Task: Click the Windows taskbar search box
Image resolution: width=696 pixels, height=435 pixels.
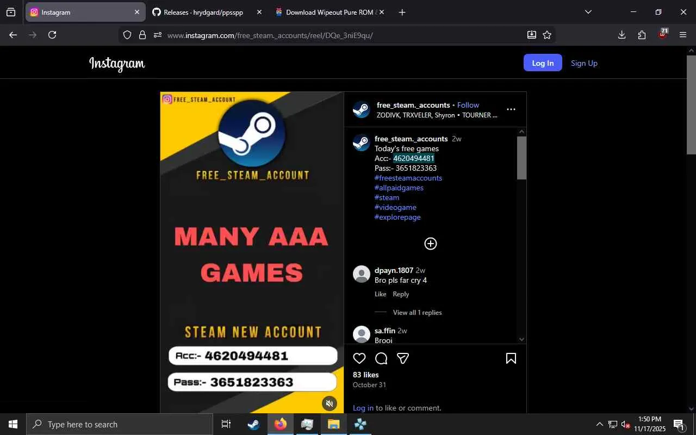Action: 120,424
